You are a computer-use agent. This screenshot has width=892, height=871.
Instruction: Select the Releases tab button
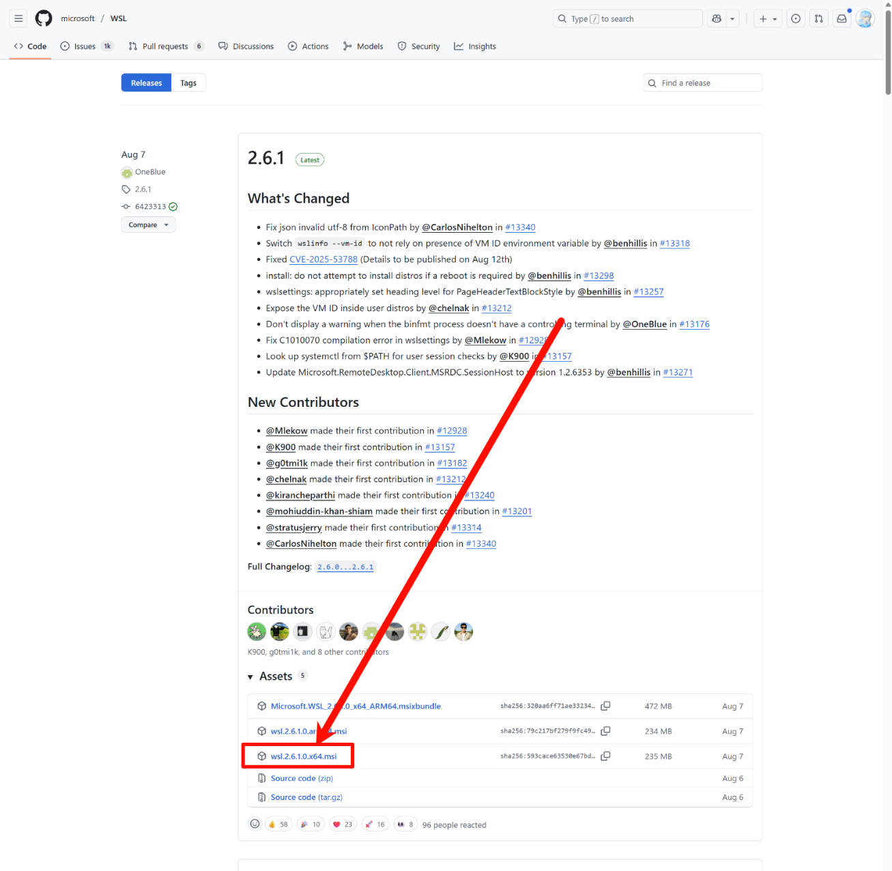click(146, 83)
